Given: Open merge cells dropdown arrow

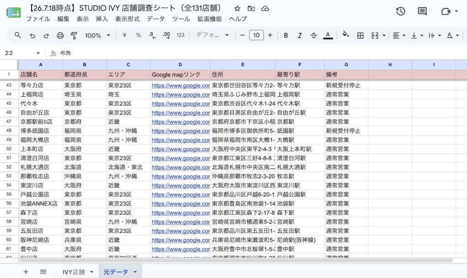Looking at the screenshot, I should [384, 35].
